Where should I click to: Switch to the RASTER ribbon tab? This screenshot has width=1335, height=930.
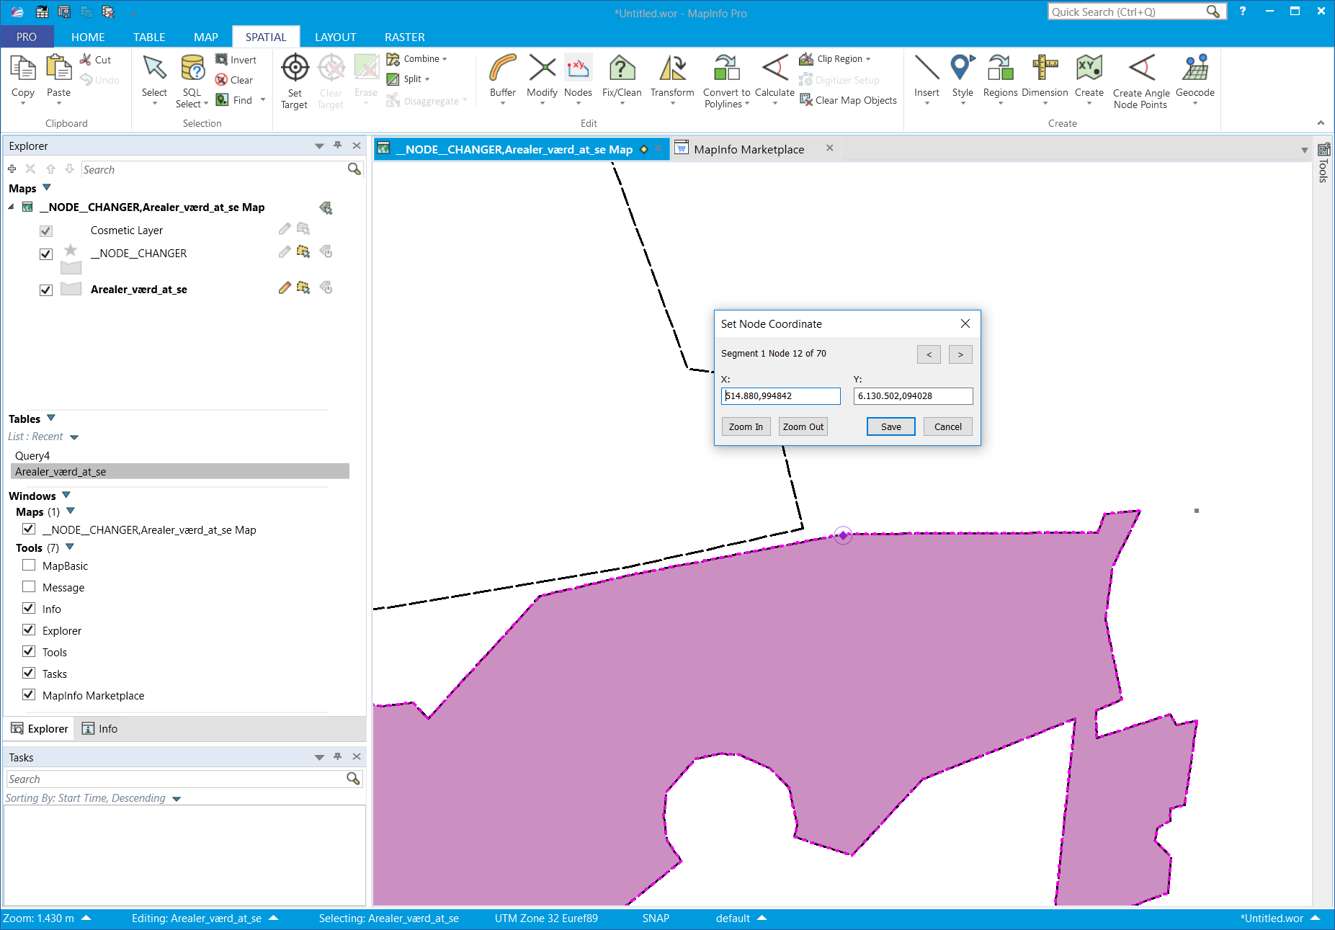click(405, 37)
